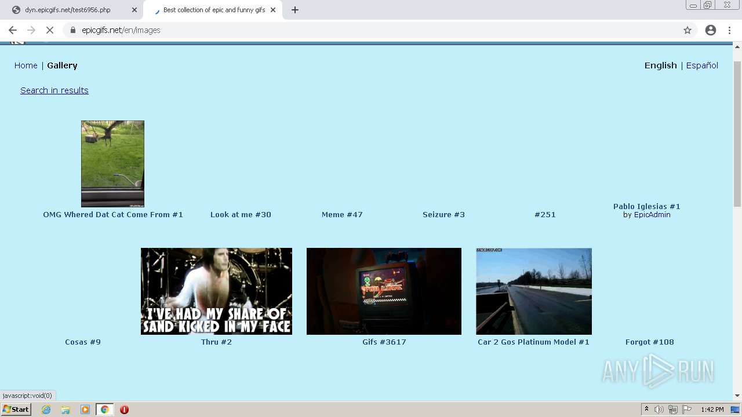Open the Search in results link
742x417 pixels.
click(54, 90)
